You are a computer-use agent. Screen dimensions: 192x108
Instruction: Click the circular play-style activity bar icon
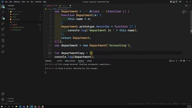click(x=3, y=46)
